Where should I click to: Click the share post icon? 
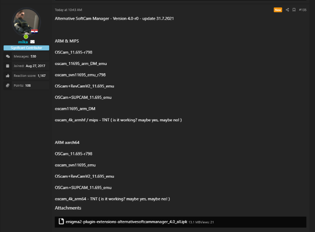[x=287, y=9]
